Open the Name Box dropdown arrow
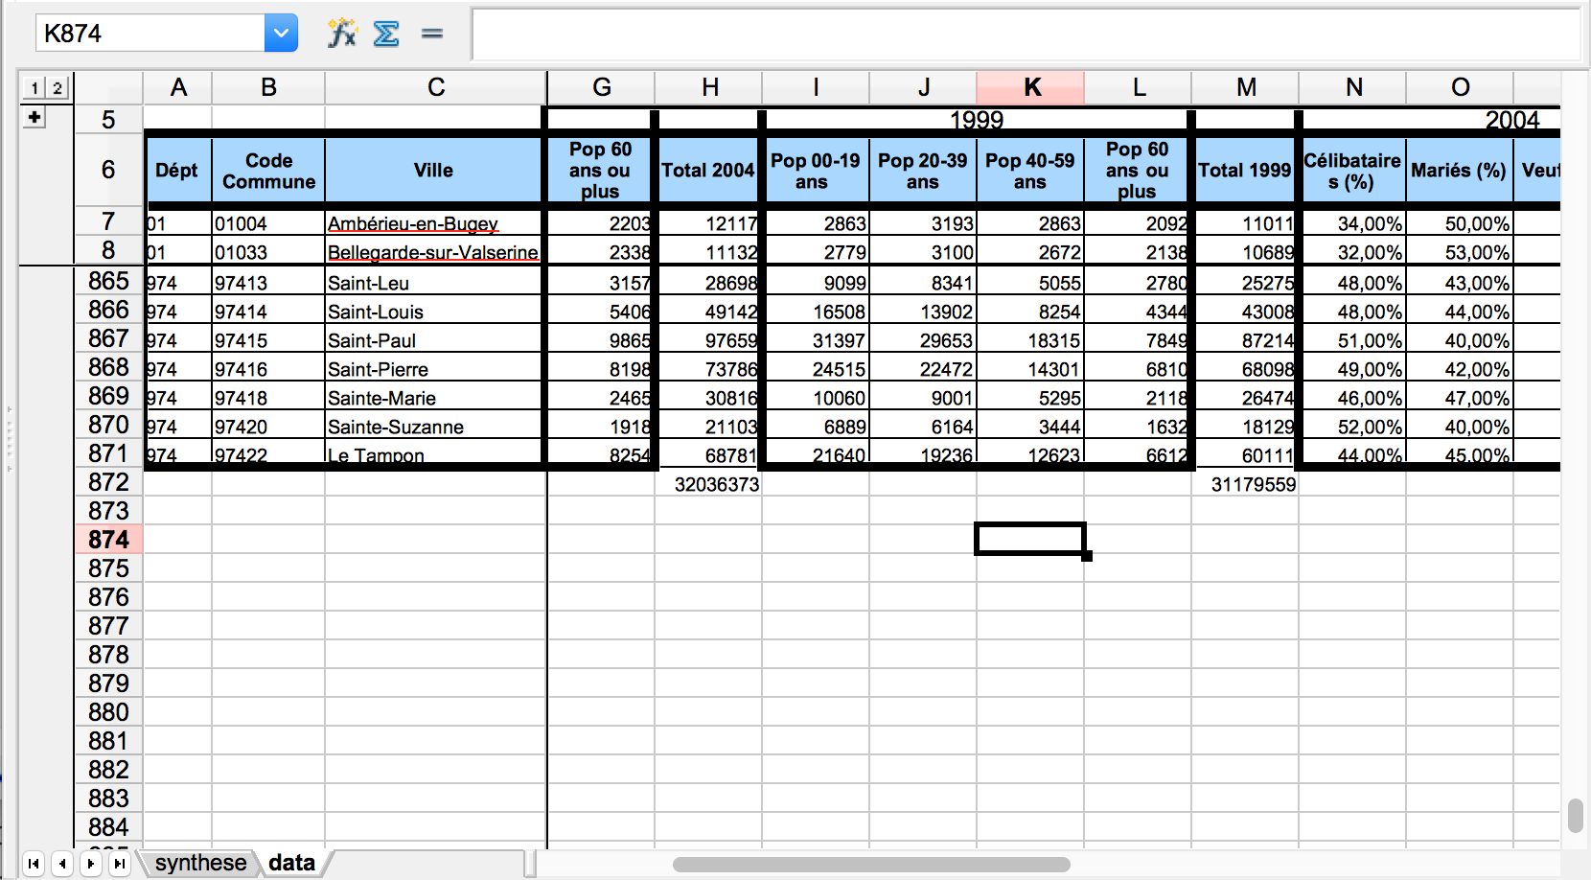Viewport: 1591px width, 880px height. coord(281,34)
